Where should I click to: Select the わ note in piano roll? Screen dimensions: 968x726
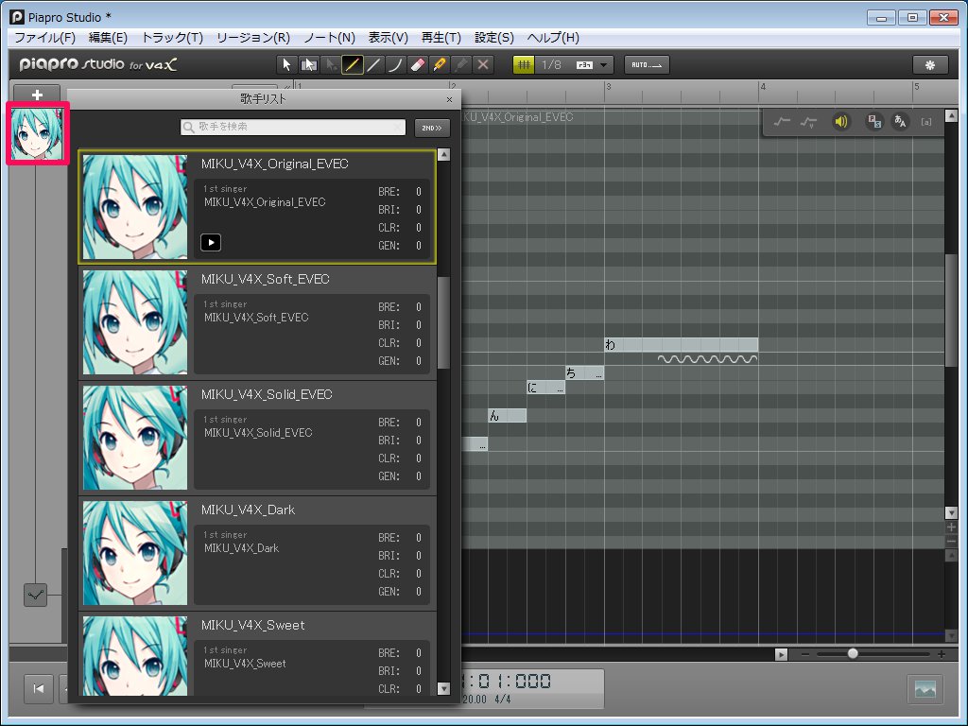681,344
